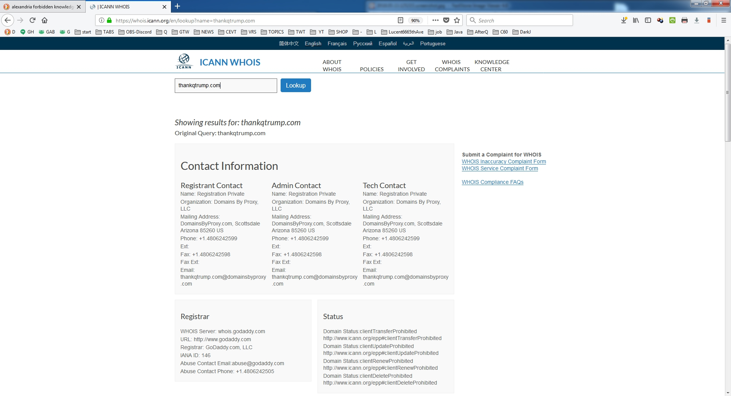Open WHOIS Inaccuracy Complaint Form
Viewport: 731px width, 396px height.
click(504, 161)
